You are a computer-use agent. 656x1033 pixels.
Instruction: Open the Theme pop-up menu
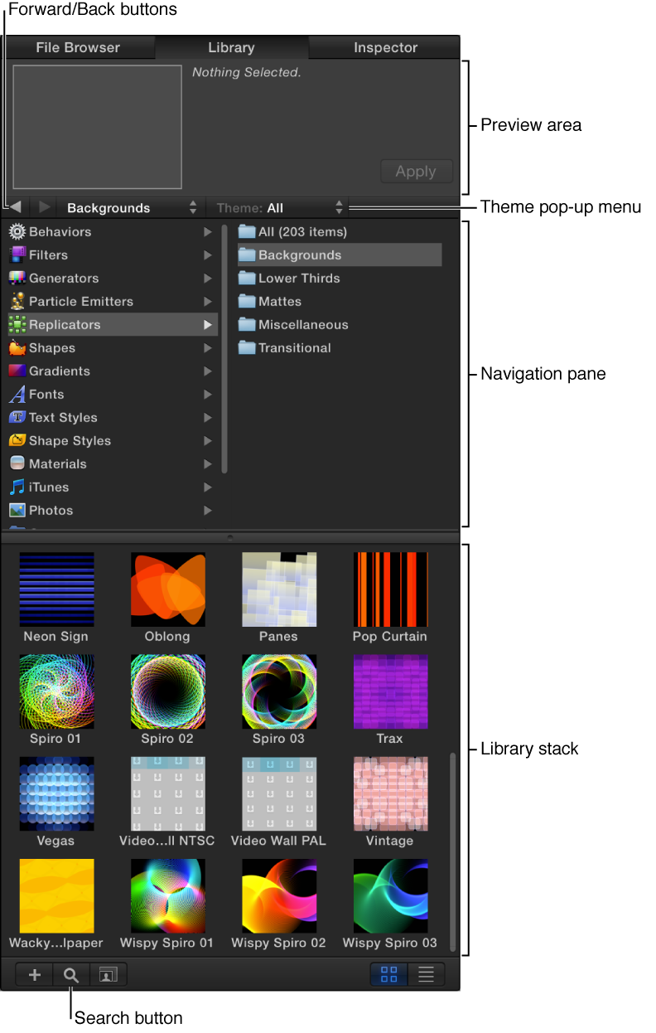tap(279, 207)
